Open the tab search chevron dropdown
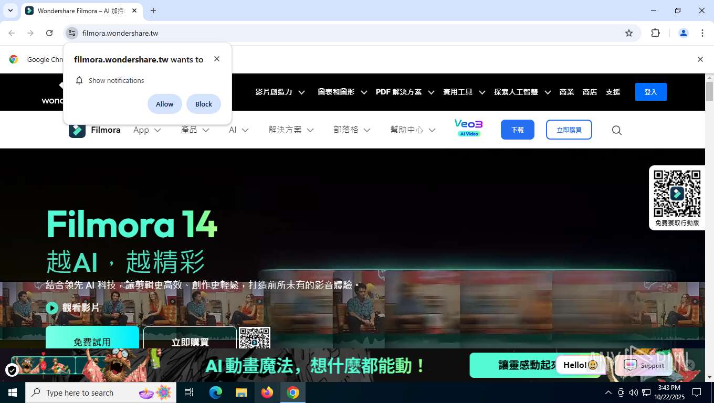714x403 pixels. (x=10, y=10)
